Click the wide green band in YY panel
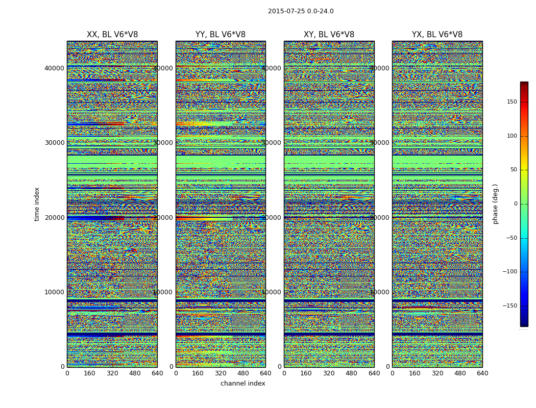The height and width of the screenshot is (408, 536). coord(221,159)
